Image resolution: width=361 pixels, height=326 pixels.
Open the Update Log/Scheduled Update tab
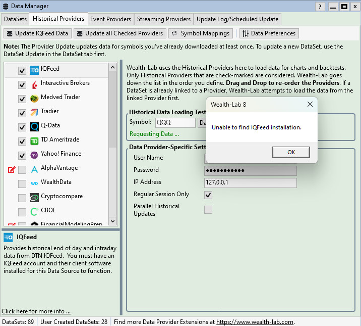(237, 19)
